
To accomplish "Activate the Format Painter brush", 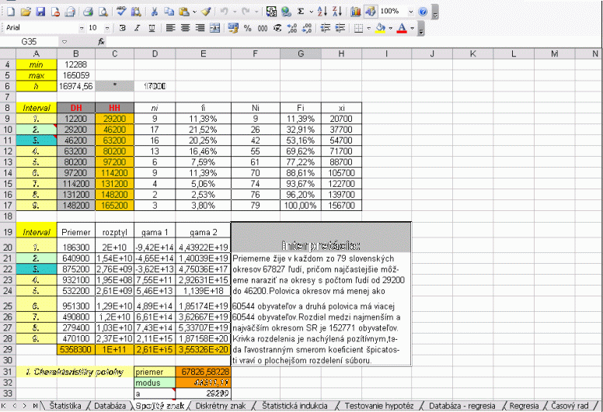I will (206, 12).
